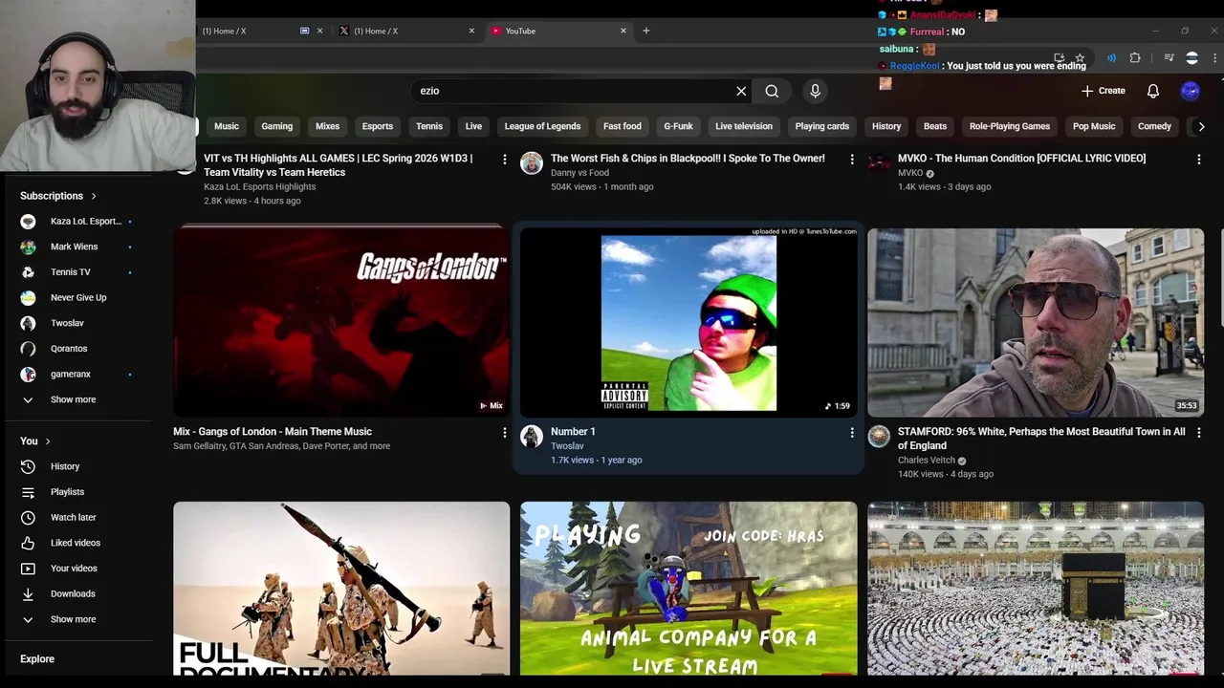Select the Live television chip
1224x688 pixels.
coord(744,126)
